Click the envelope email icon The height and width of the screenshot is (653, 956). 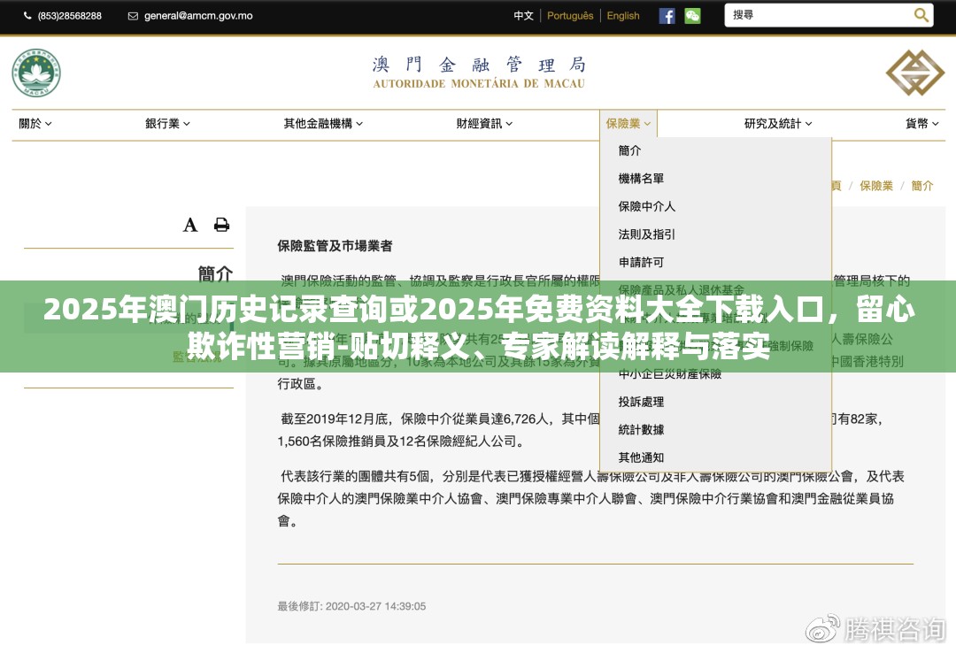pos(133,16)
